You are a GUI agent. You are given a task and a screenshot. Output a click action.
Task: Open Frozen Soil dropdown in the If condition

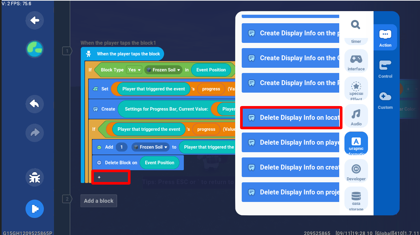point(164,70)
